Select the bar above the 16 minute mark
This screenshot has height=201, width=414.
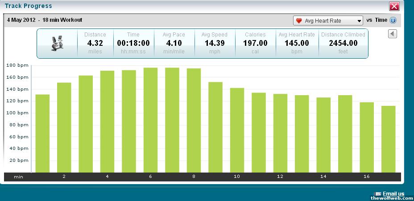pyautogui.click(x=367, y=137)
